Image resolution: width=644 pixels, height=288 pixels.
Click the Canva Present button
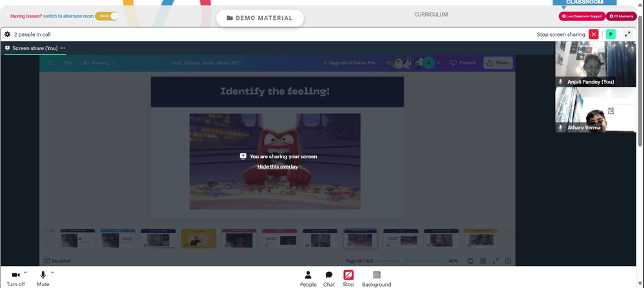(463, 63)
